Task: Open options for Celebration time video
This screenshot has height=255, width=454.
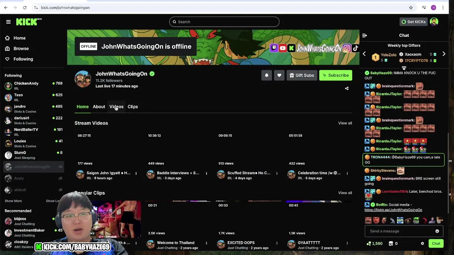Action: point(347,174)
